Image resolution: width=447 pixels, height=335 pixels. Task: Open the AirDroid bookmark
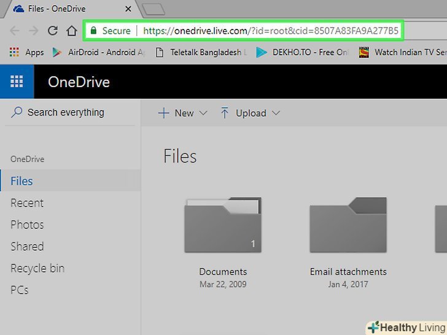tap(98, 52)
